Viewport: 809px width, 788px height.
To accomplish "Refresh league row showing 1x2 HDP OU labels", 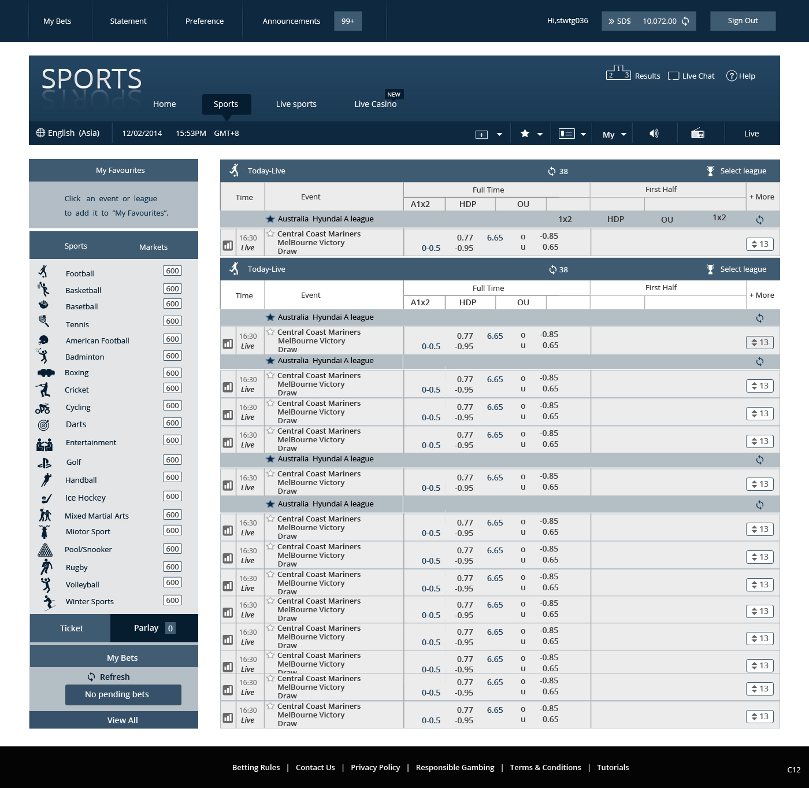I will [x=760, y=220].
